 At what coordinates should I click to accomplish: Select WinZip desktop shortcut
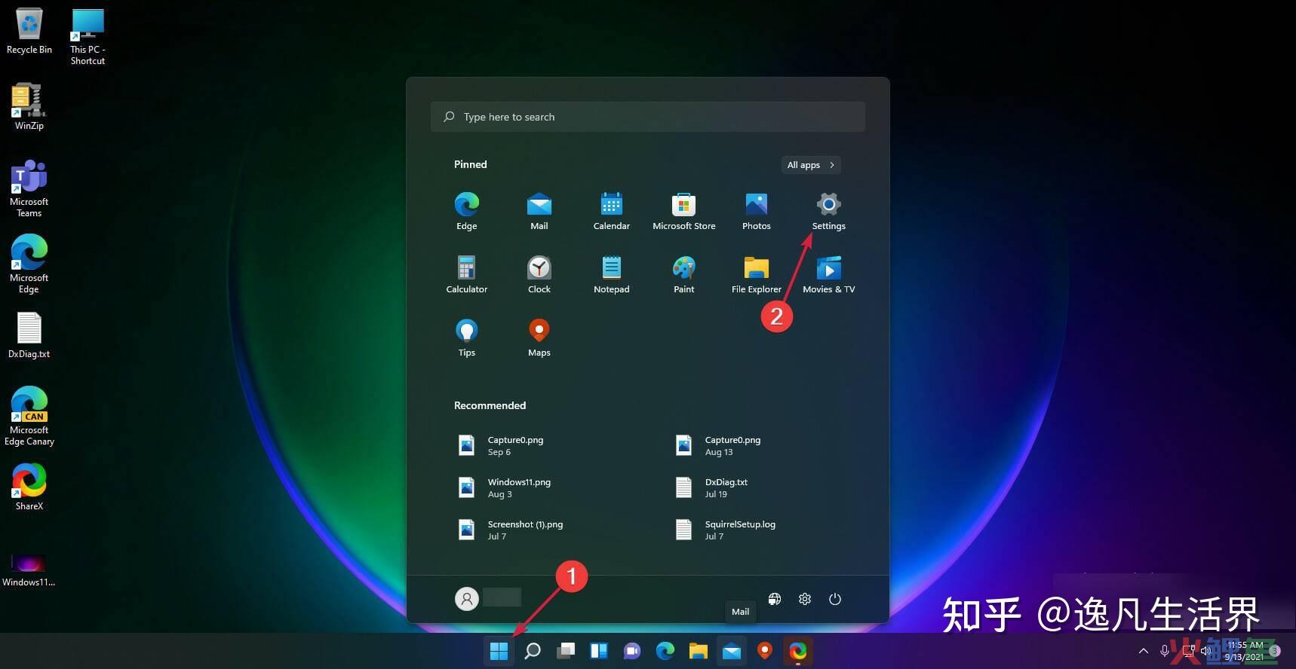pos(29,106)
